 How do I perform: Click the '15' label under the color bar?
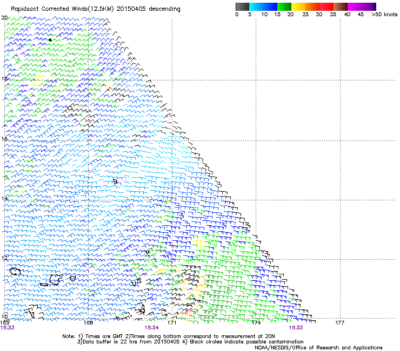click(277, 15)
